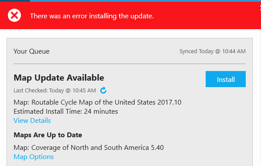Select the Coverage of North and South America line
This screenshot has width=261, height=166.
(x=88, y=148)
